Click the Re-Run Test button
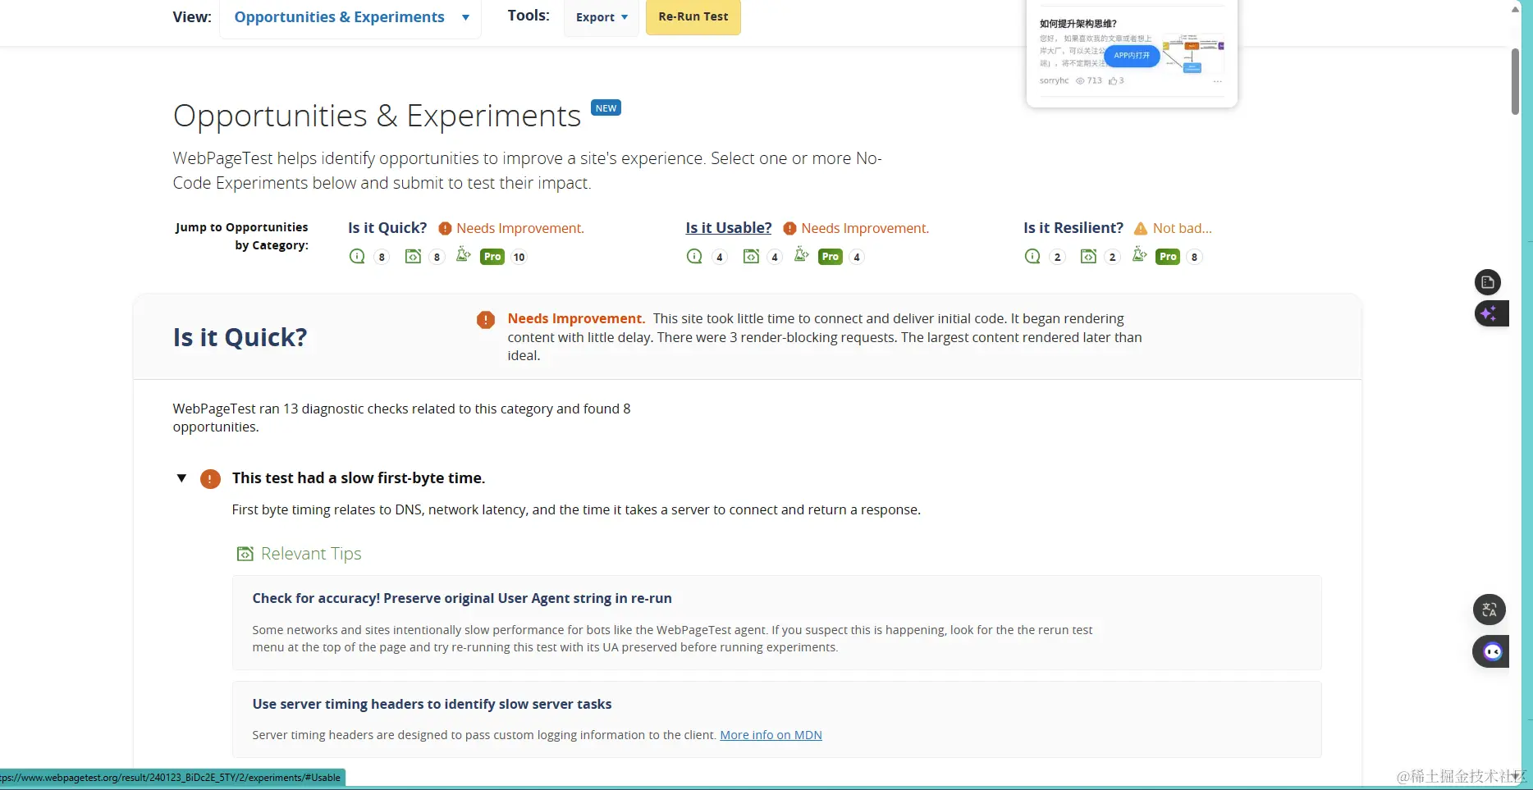 point(693,17)
